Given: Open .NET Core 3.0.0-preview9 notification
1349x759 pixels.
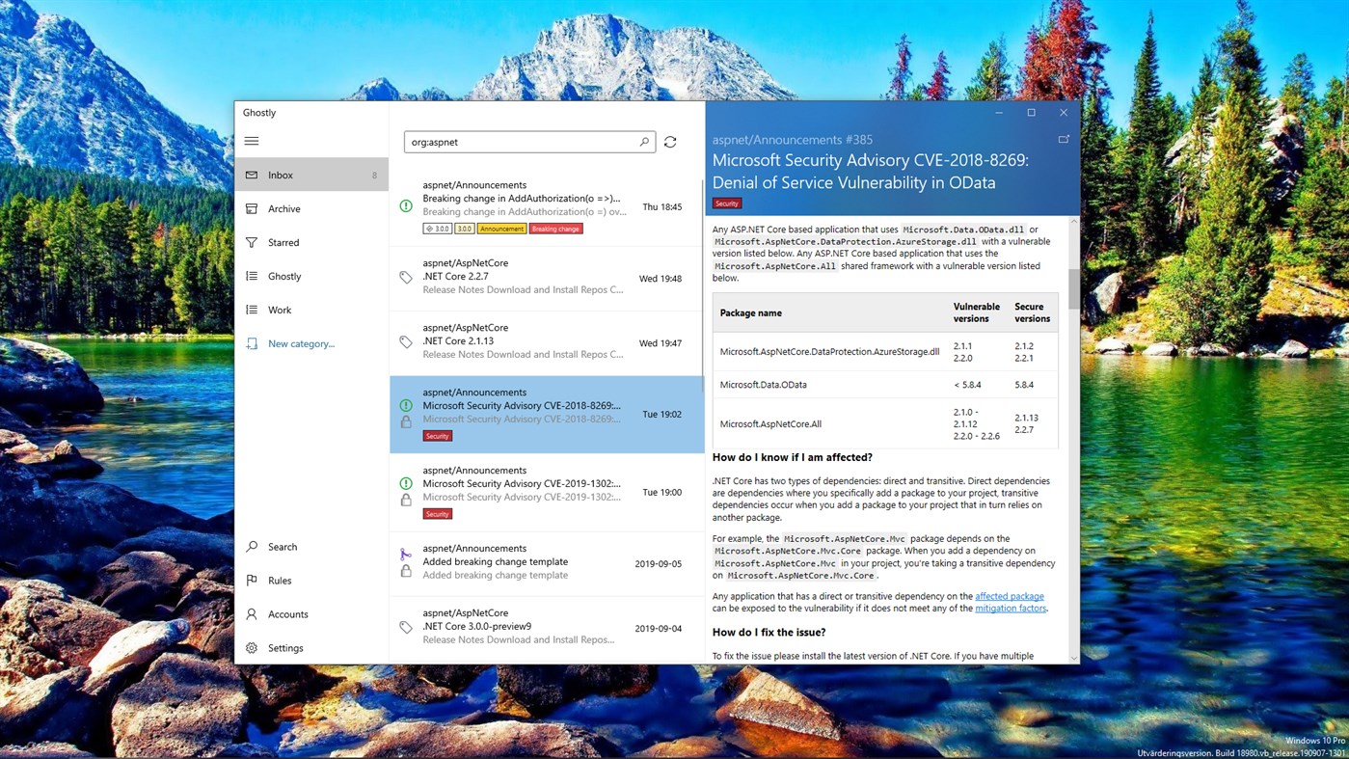Looking at the screenshot, I should click(x=547, y=628).
